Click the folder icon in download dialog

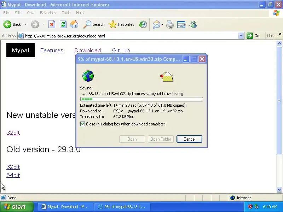pos(167,77)
